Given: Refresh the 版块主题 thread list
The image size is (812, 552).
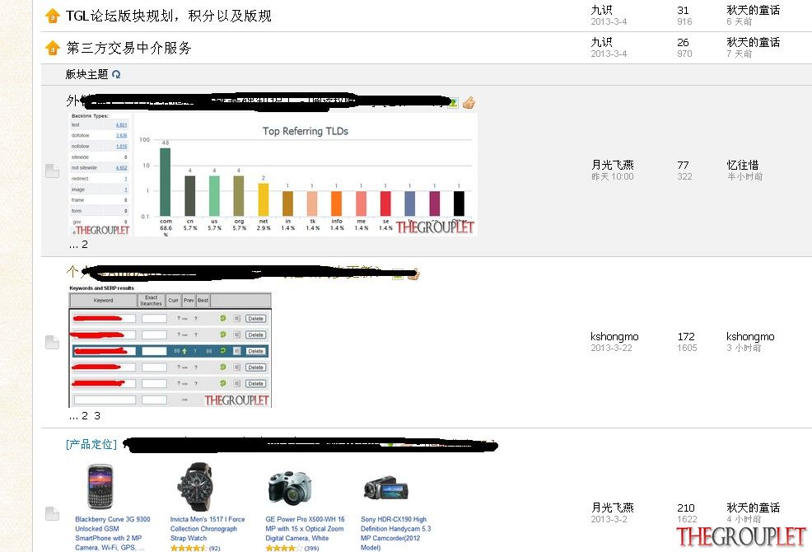Looking at the screenshot, I should coord(116,75).
